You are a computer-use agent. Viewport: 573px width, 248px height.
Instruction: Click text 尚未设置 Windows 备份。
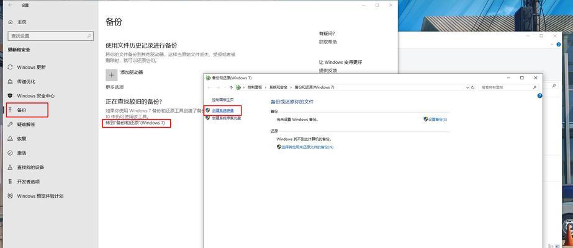(298, 119)
